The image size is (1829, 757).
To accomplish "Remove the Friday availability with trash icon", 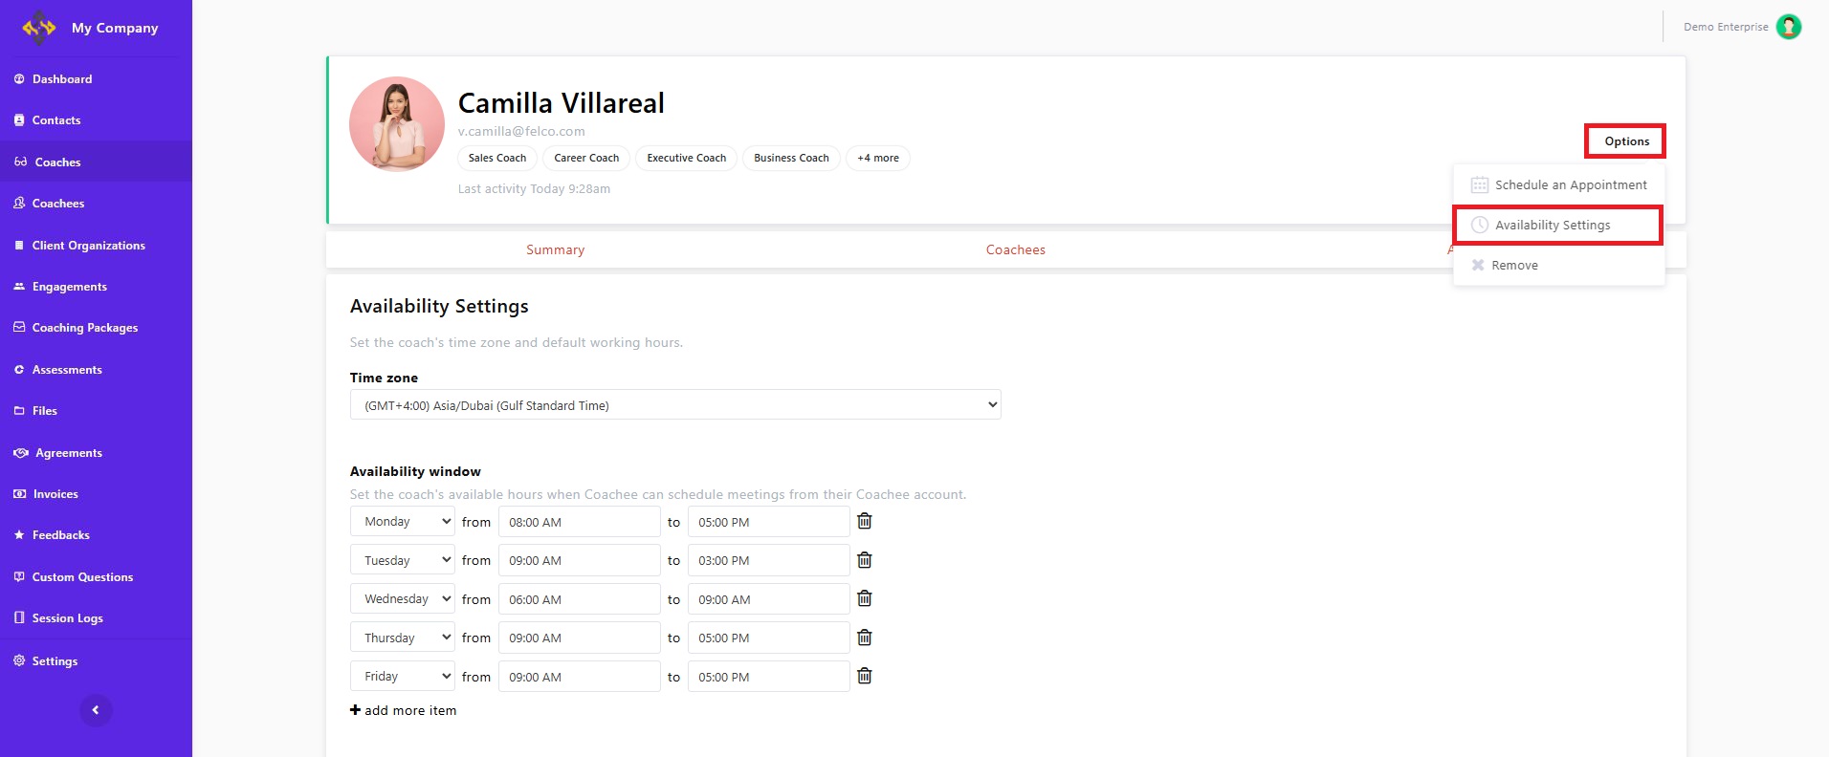I will click(x=864, y=676).
